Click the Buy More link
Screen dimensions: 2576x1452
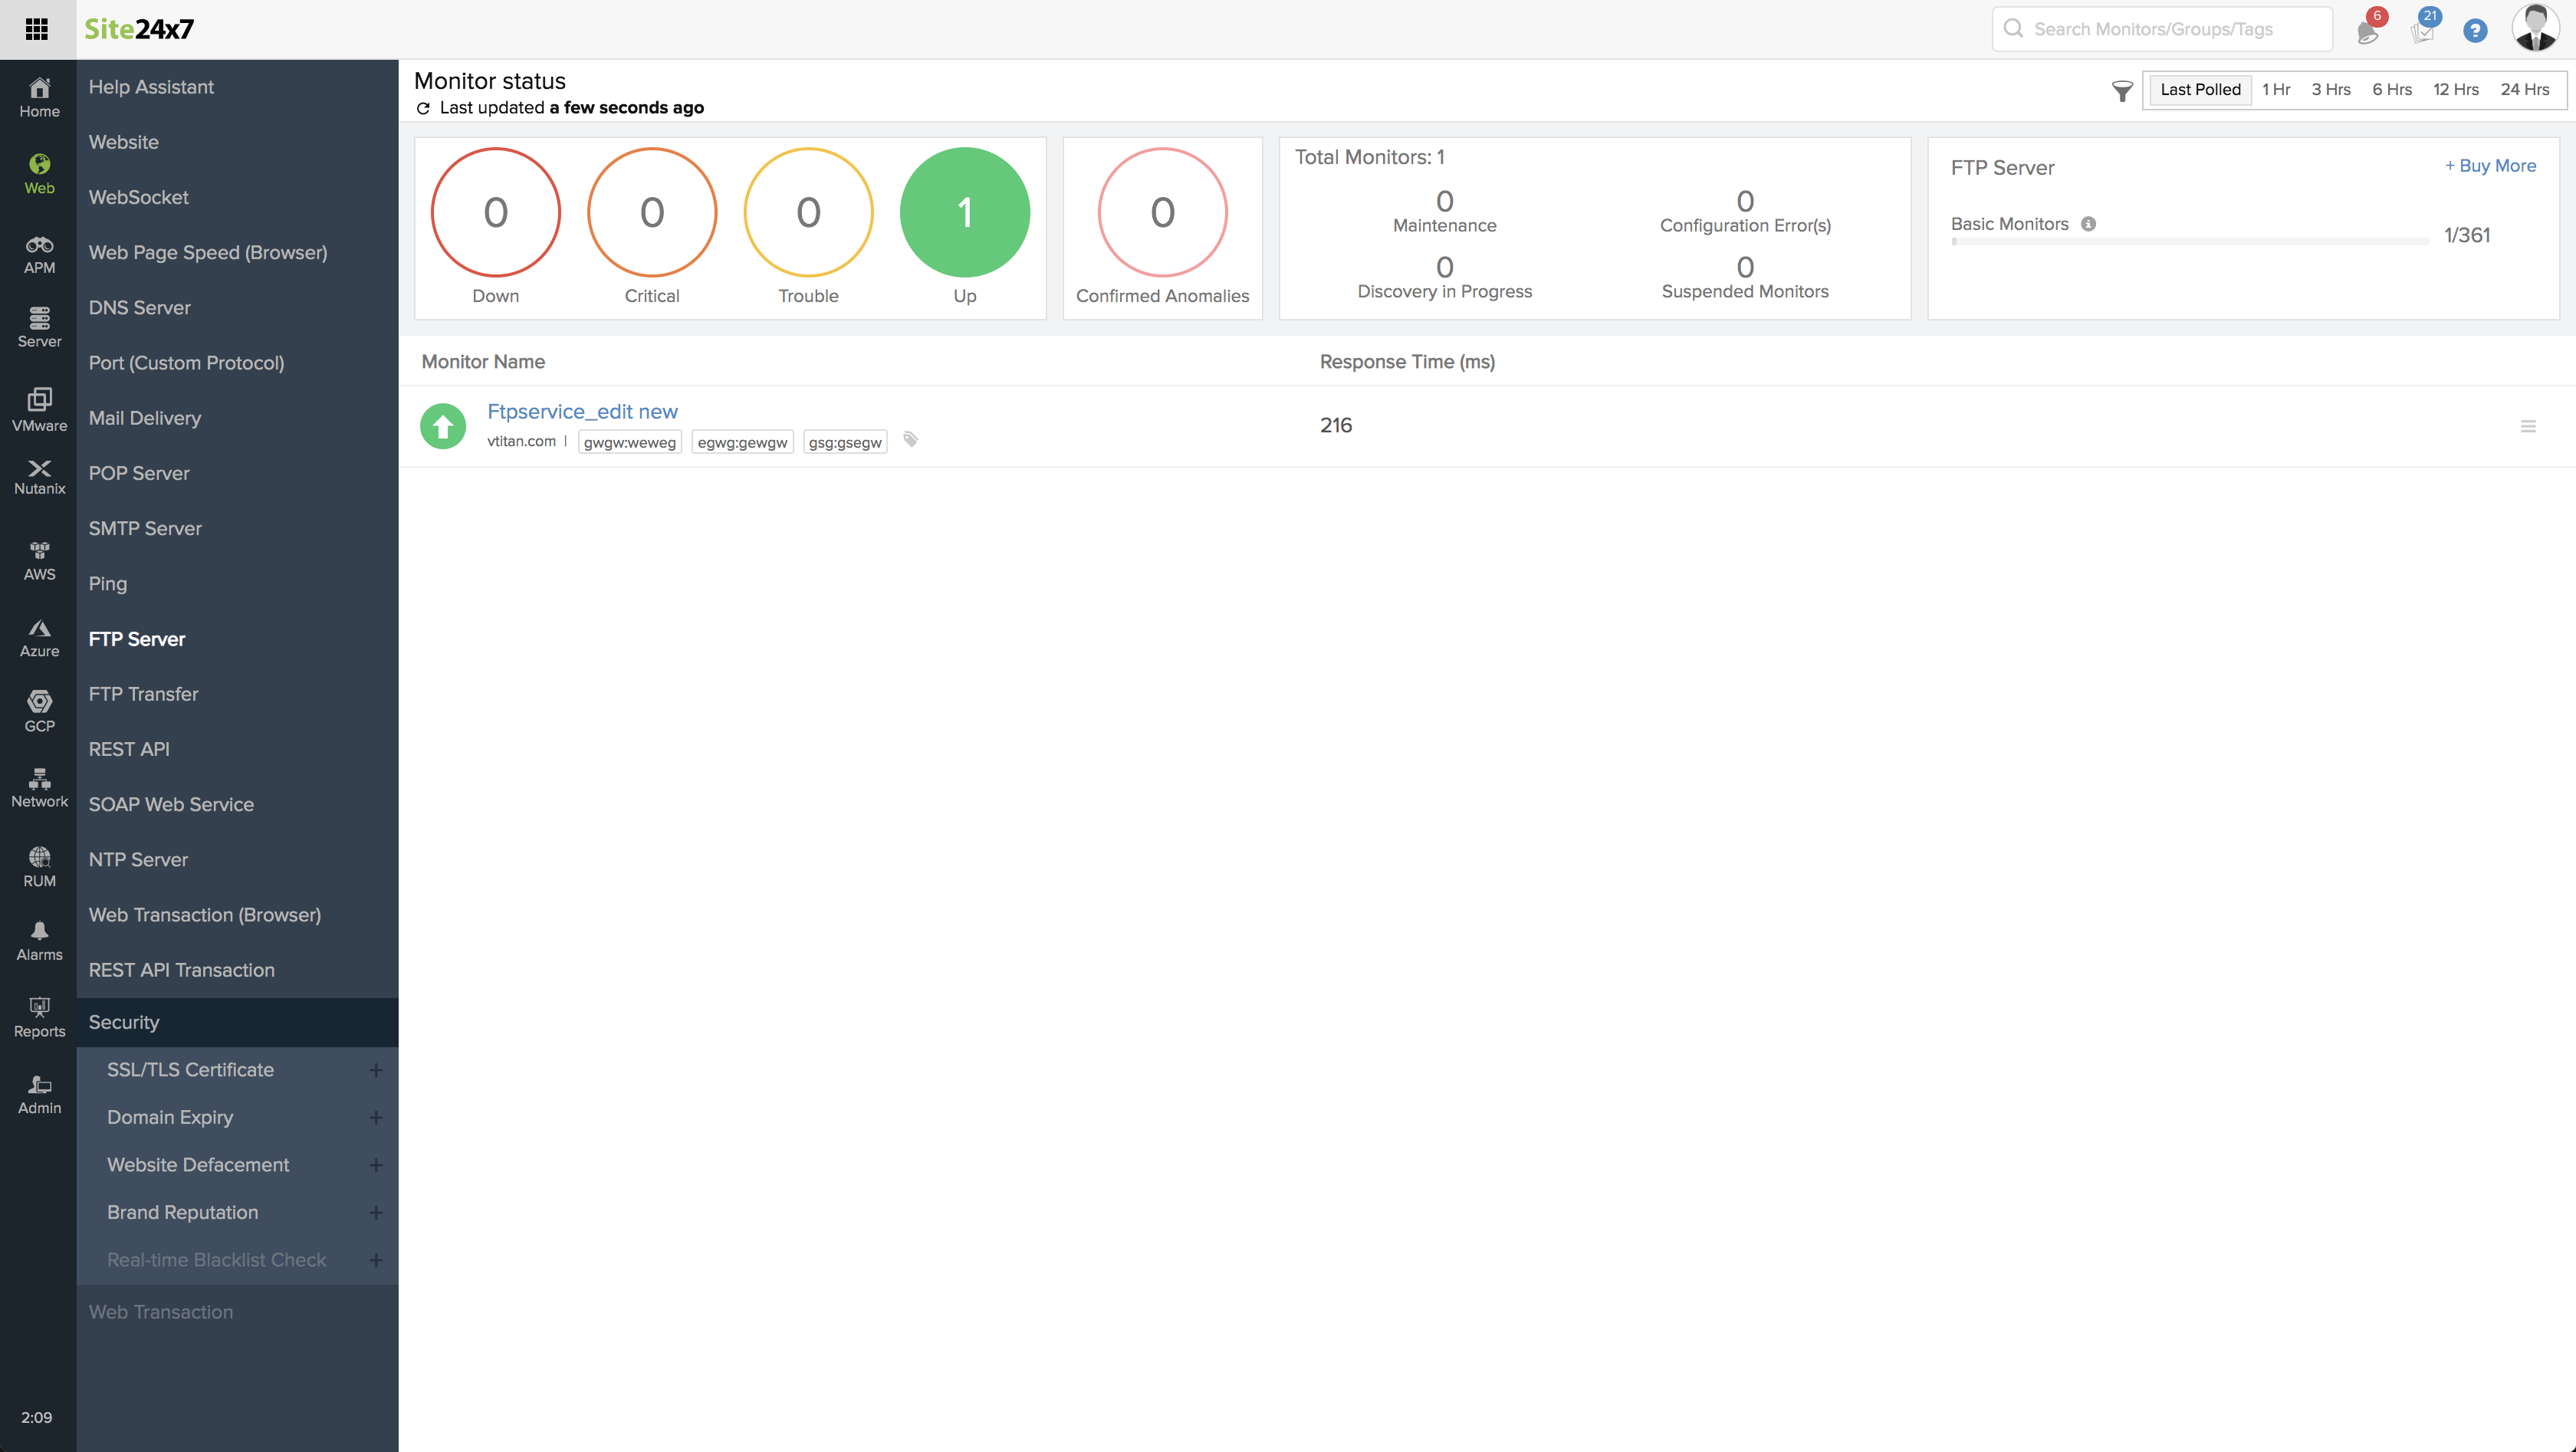[2490, 166]
